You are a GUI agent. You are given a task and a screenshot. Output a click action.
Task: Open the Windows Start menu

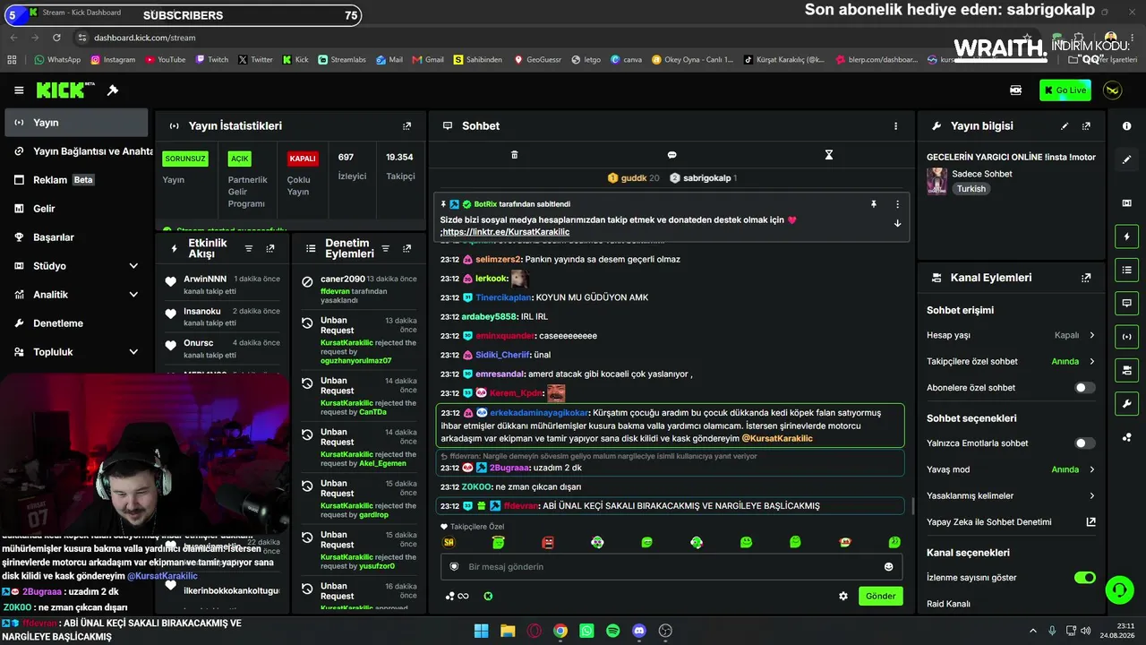click(481, 631)
